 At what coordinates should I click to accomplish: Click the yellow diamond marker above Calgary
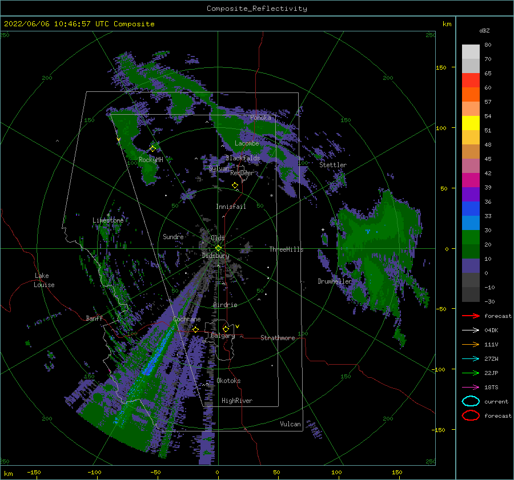(226, 329)
